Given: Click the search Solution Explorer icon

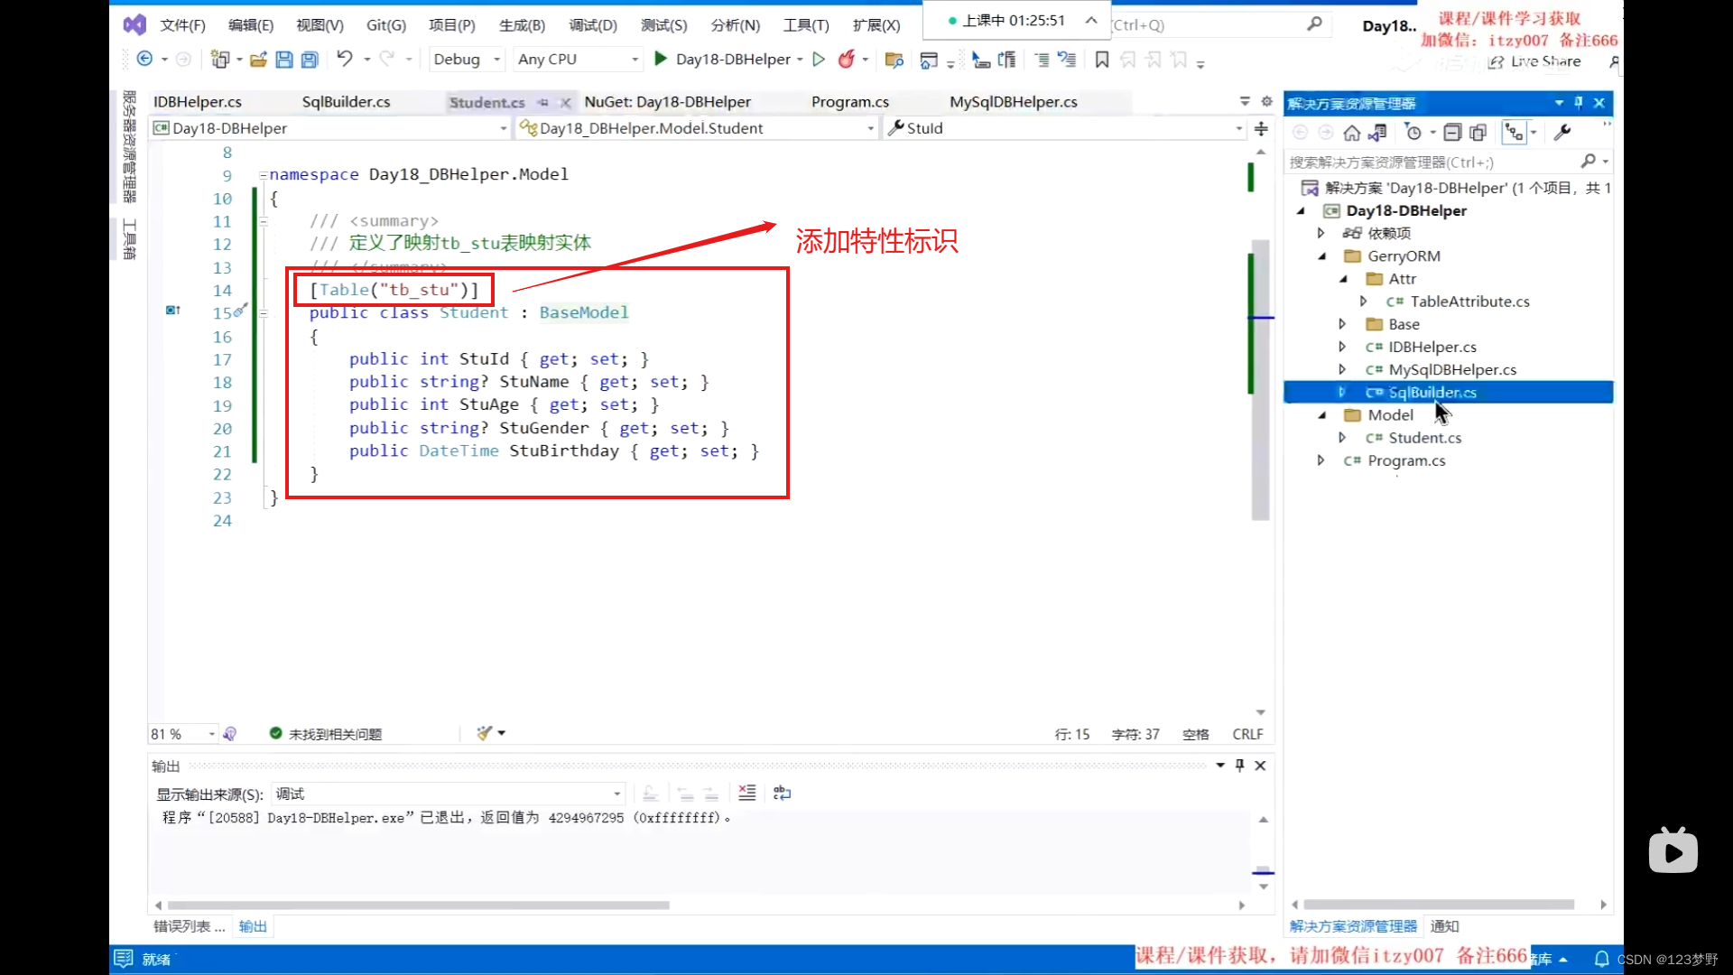Looking at the screenshot, I should [1585, 160].
